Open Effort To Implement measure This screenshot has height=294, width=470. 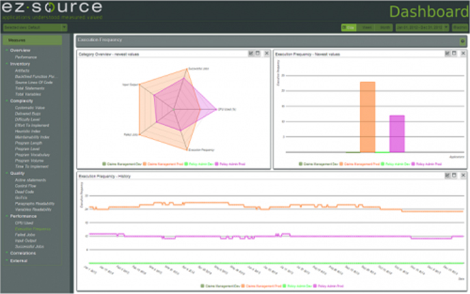(32, 125)
